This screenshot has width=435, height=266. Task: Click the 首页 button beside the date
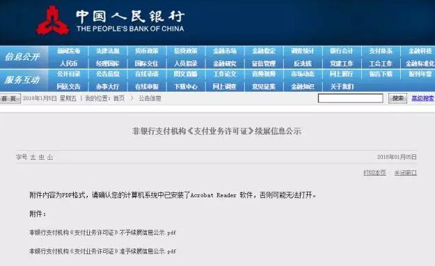click(x=10, y=99)
